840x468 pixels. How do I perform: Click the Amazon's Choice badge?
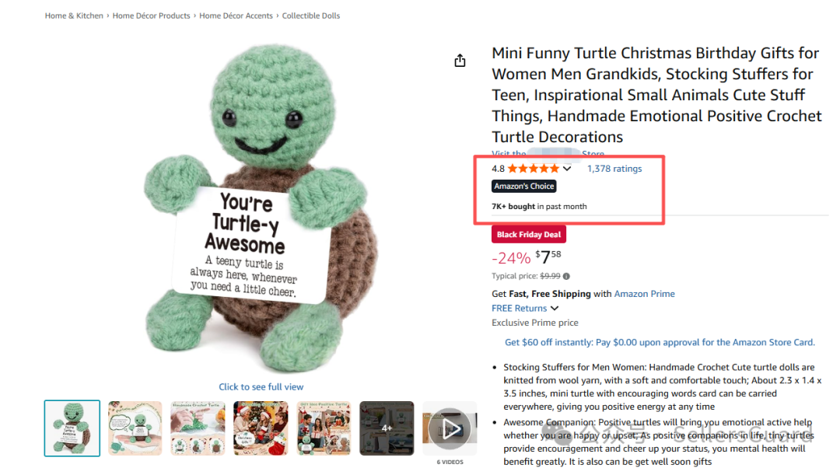click(x=524, y=187)
